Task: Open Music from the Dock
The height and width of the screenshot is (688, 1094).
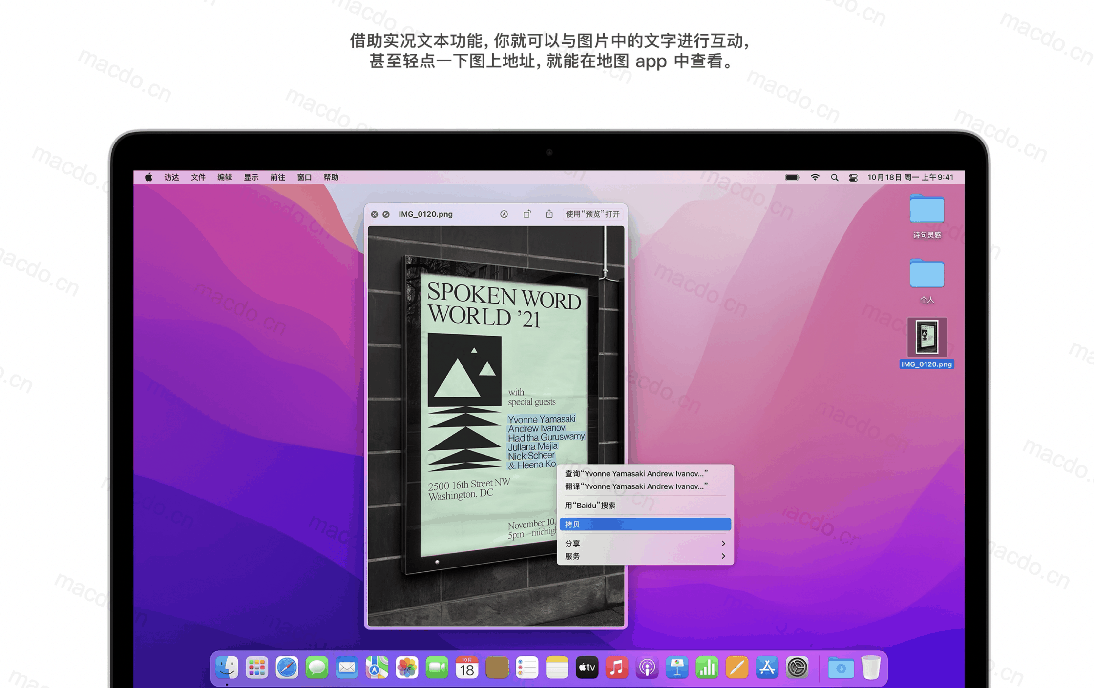Action: click(617, 668)
